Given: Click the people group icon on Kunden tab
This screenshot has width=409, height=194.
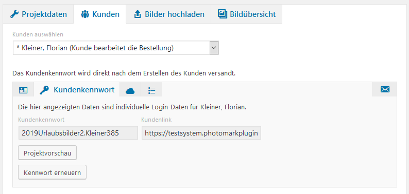Looking at the screenshot, I should (x=85, y=14).
